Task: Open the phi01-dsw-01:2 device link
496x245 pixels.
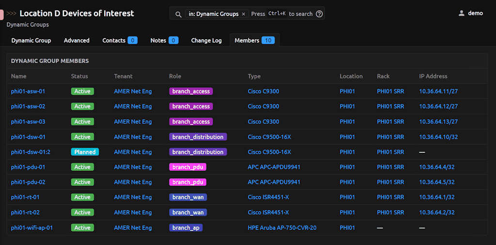Action: pos(31,152)
